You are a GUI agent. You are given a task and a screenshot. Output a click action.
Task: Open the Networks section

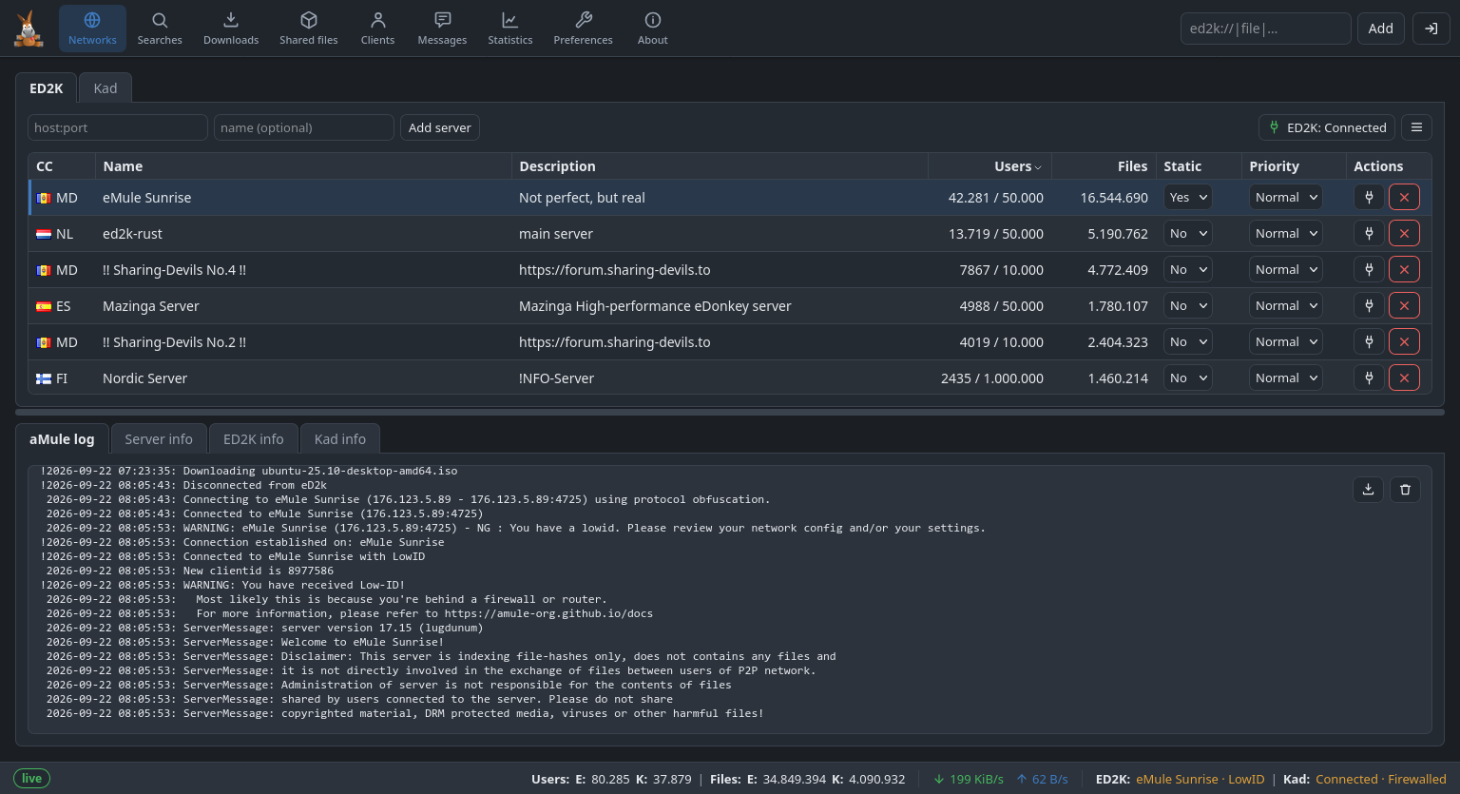[92, 29]
